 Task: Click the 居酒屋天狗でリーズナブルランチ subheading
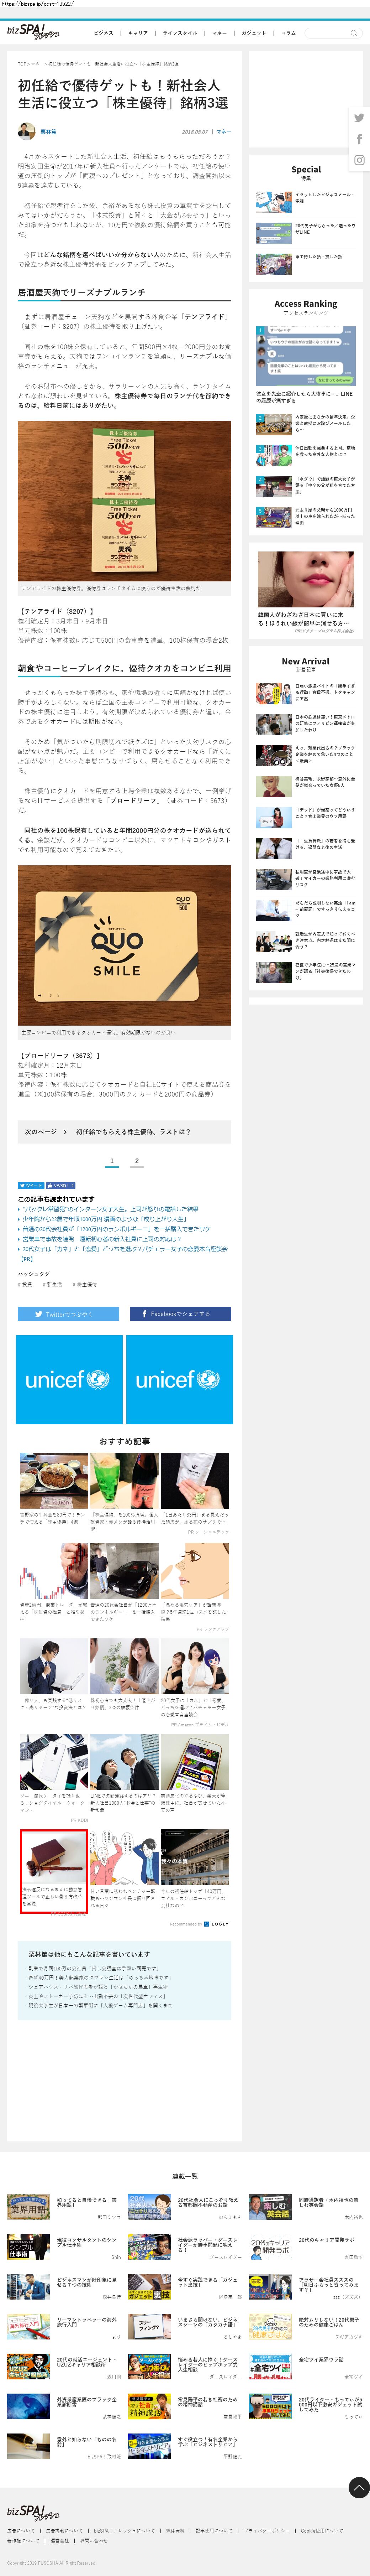point(81,293)
